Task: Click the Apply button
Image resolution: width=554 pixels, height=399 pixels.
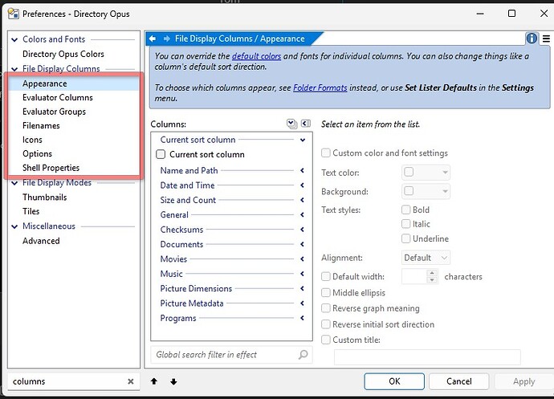Action: click(524, 381)
